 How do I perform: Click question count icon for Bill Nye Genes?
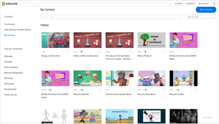[x=50, y=90]
